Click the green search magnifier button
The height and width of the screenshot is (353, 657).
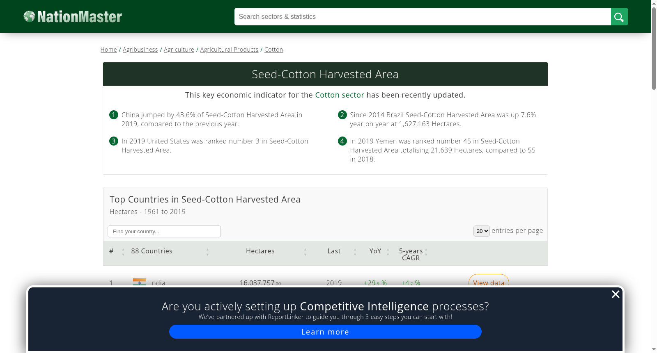619,17
